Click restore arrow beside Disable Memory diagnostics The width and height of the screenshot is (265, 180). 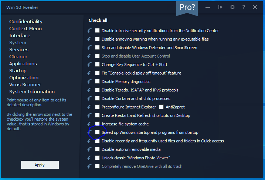89,82
